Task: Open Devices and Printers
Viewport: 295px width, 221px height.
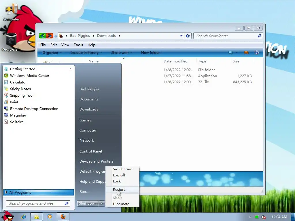Action: pos(96,161)
